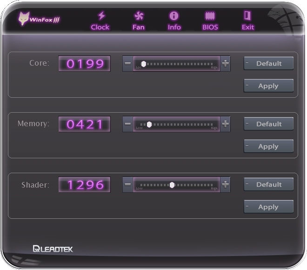Screen dimensions: 307x270
Task: Apply the Shader clock setting
Action: point(268,207)
